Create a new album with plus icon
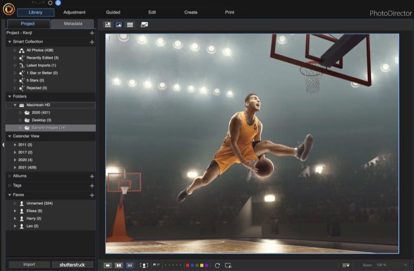The image size is (414, 271). pyautogui.click(x=92, y=176)
